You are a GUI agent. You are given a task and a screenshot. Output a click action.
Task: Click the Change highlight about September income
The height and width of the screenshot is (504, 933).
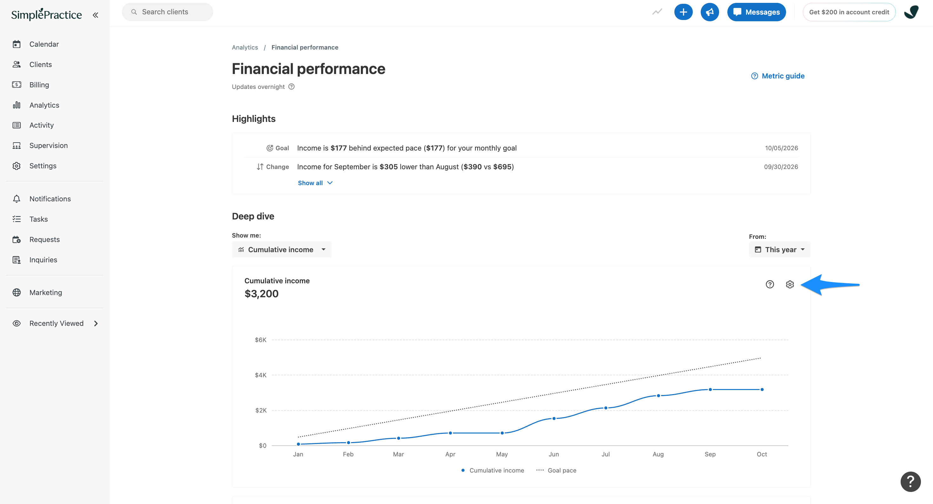tap(405, 167)
